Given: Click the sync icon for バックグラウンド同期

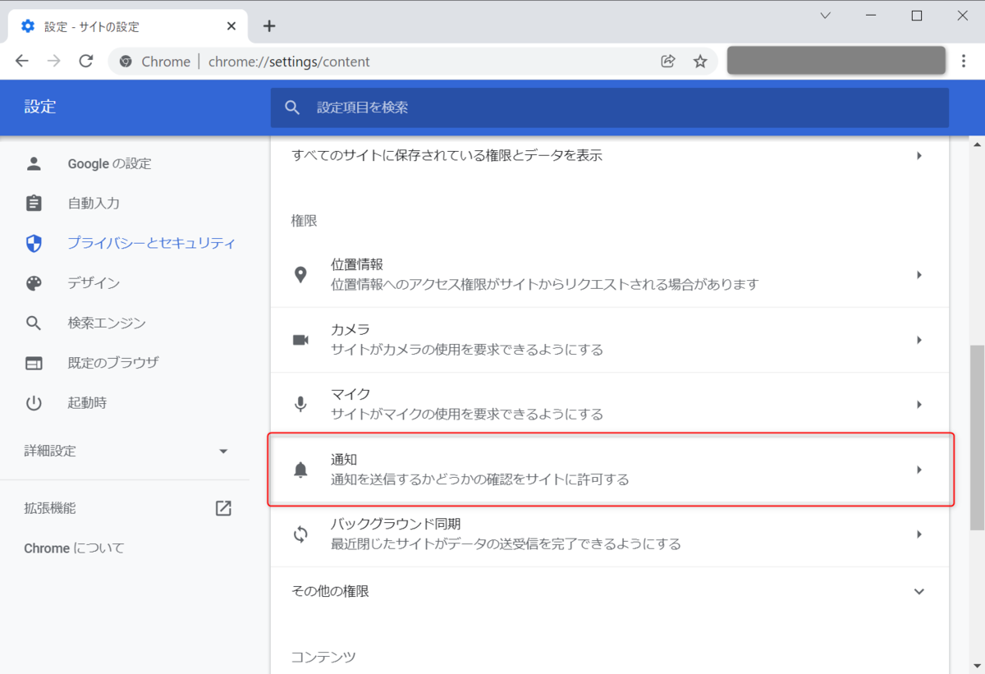Looking at the screenshot, I should pos(300,534).
